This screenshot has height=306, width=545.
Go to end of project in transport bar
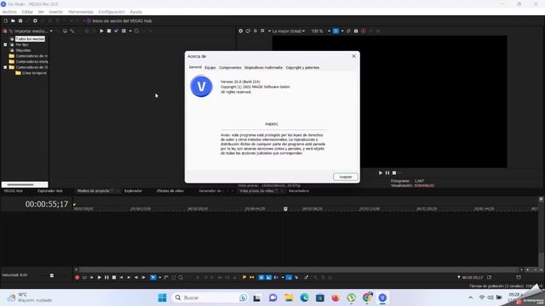tap(129, 278)
